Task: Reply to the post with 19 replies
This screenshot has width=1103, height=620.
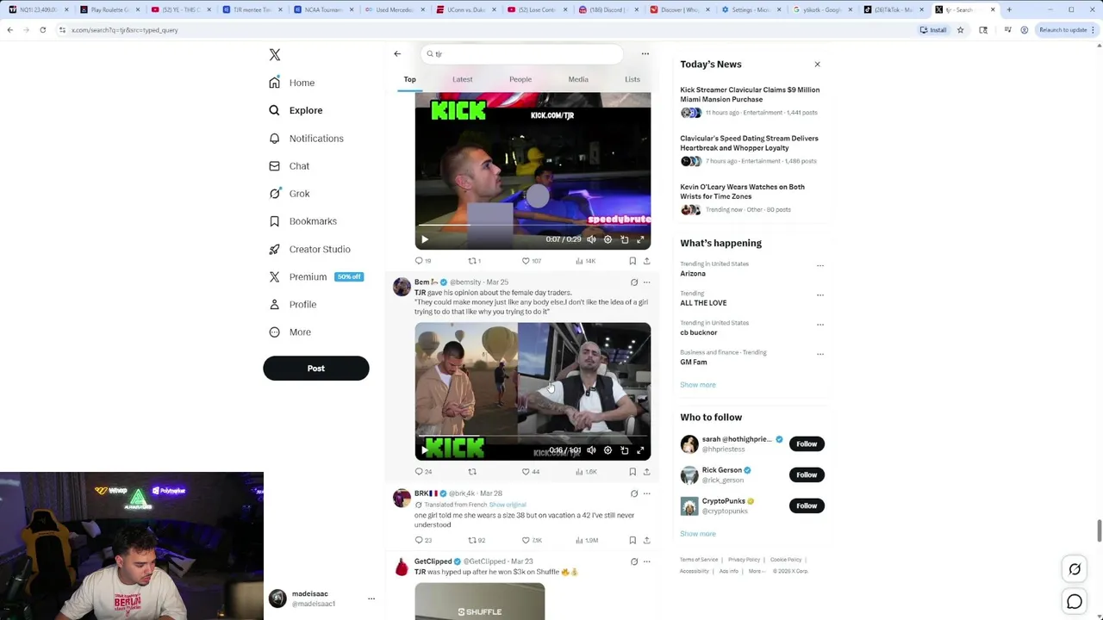Action: point(423,261)
